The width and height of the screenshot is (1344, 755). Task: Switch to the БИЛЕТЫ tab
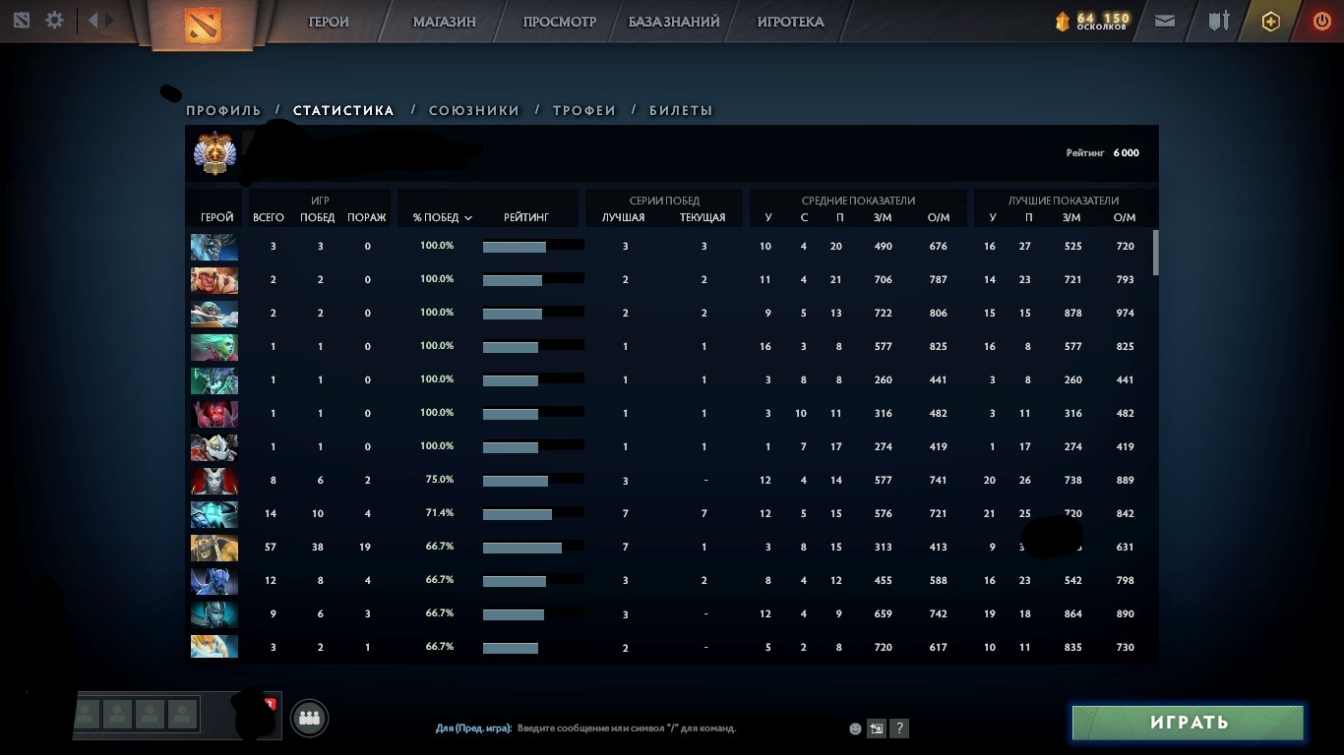click(x=681, y=110)
